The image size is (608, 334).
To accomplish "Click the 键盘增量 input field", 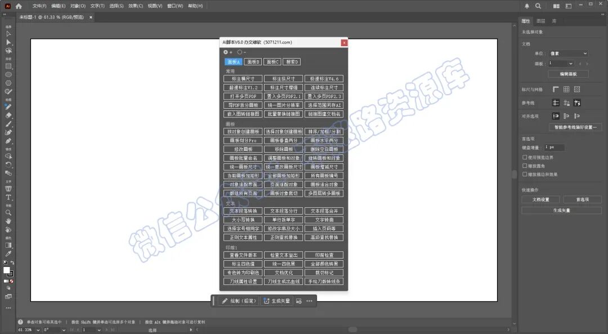I will point(554,148).
